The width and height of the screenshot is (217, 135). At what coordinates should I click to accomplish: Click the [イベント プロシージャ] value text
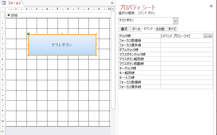[x=175, y=36]
